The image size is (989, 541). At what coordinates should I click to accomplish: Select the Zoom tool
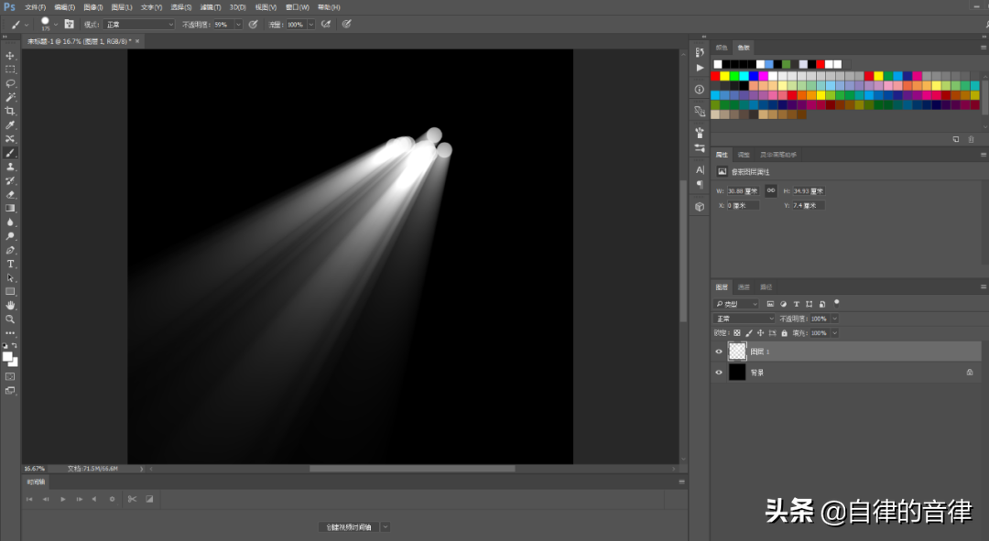click(10, 319)
